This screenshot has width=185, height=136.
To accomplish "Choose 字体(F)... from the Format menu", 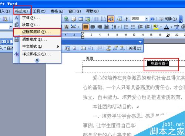I will 37,18.
